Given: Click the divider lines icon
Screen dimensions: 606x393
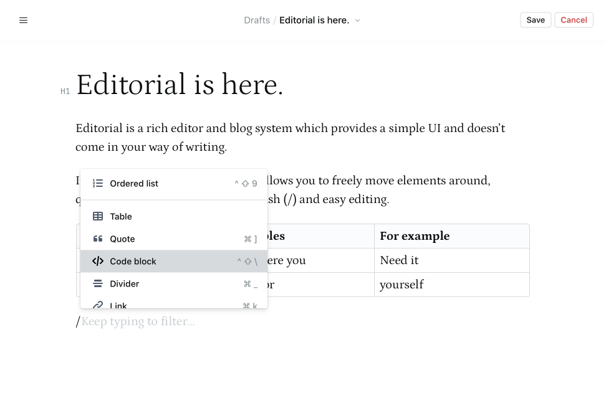Looking at the screenshot, I should [x=98, y=284].
